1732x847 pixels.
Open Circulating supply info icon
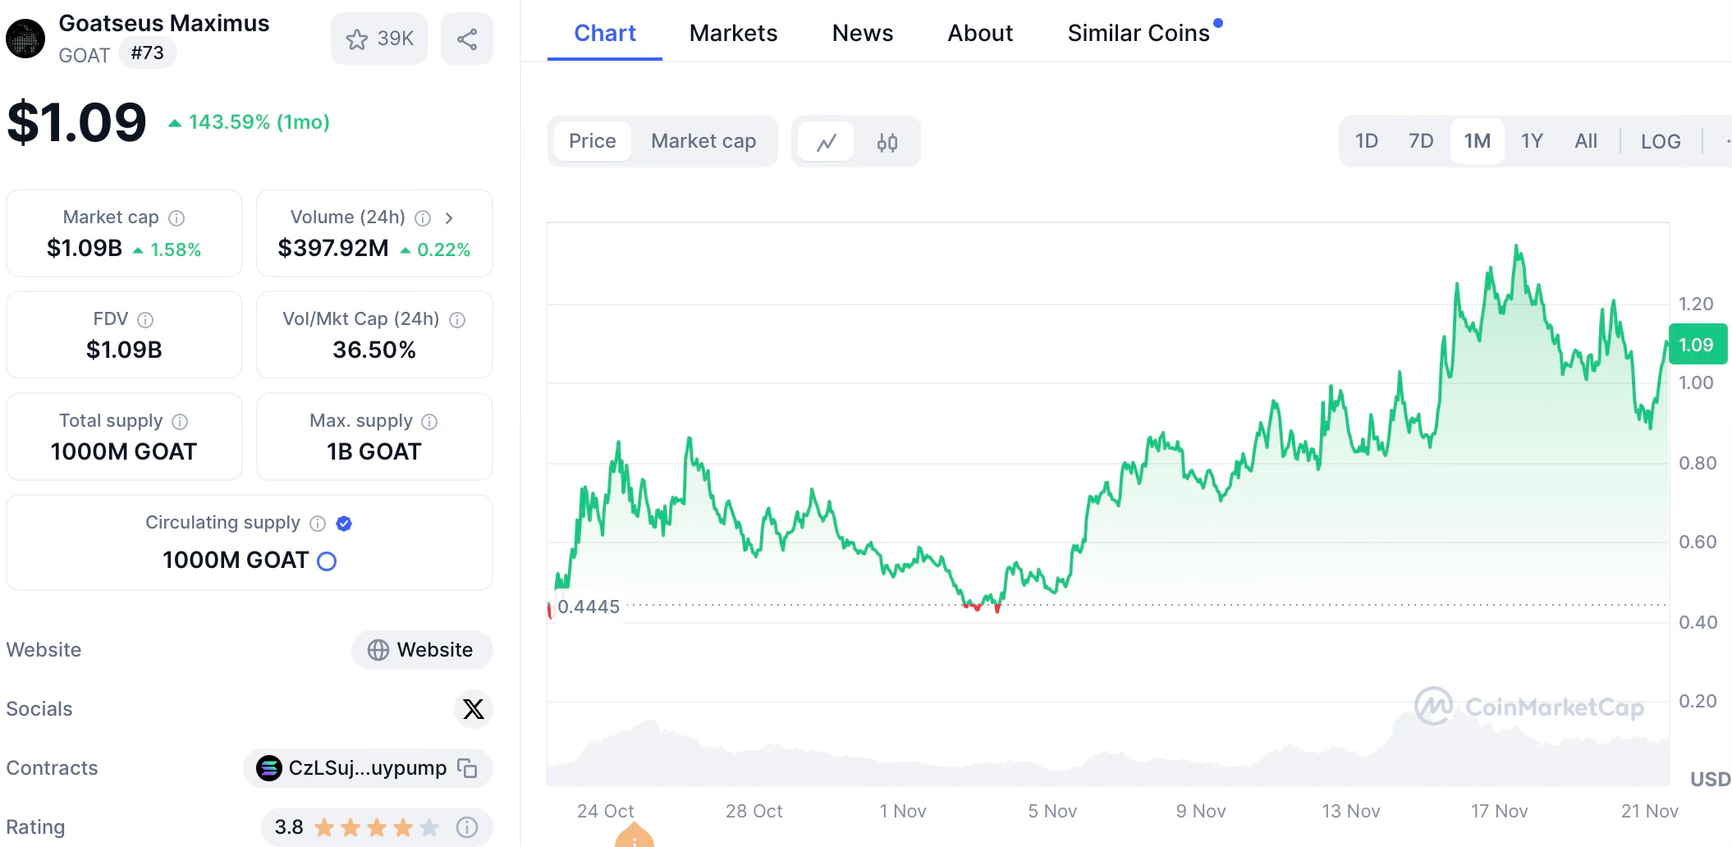click(x=318, y=524)
